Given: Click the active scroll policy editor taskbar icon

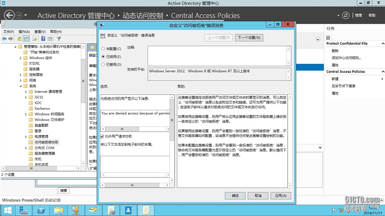Looking at the screenshot, I should click(x=146, y=210).
